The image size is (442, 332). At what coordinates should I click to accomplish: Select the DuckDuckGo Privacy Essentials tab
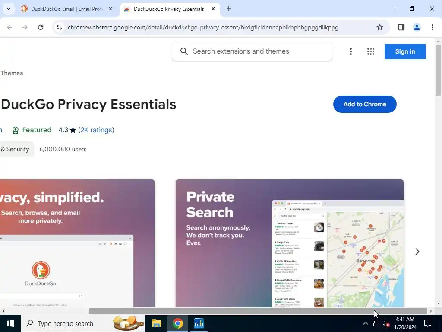pyautogui.click(x=169, y=9)
